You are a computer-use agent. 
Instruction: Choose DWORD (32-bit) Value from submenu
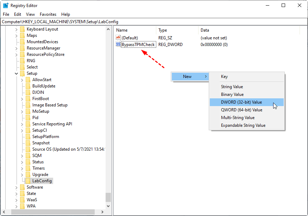[x=247, y=102]
